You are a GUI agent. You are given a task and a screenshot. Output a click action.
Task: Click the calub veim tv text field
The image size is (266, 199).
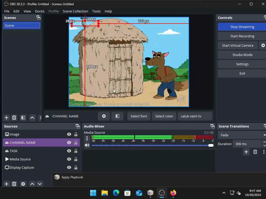[x=195, y=116]
